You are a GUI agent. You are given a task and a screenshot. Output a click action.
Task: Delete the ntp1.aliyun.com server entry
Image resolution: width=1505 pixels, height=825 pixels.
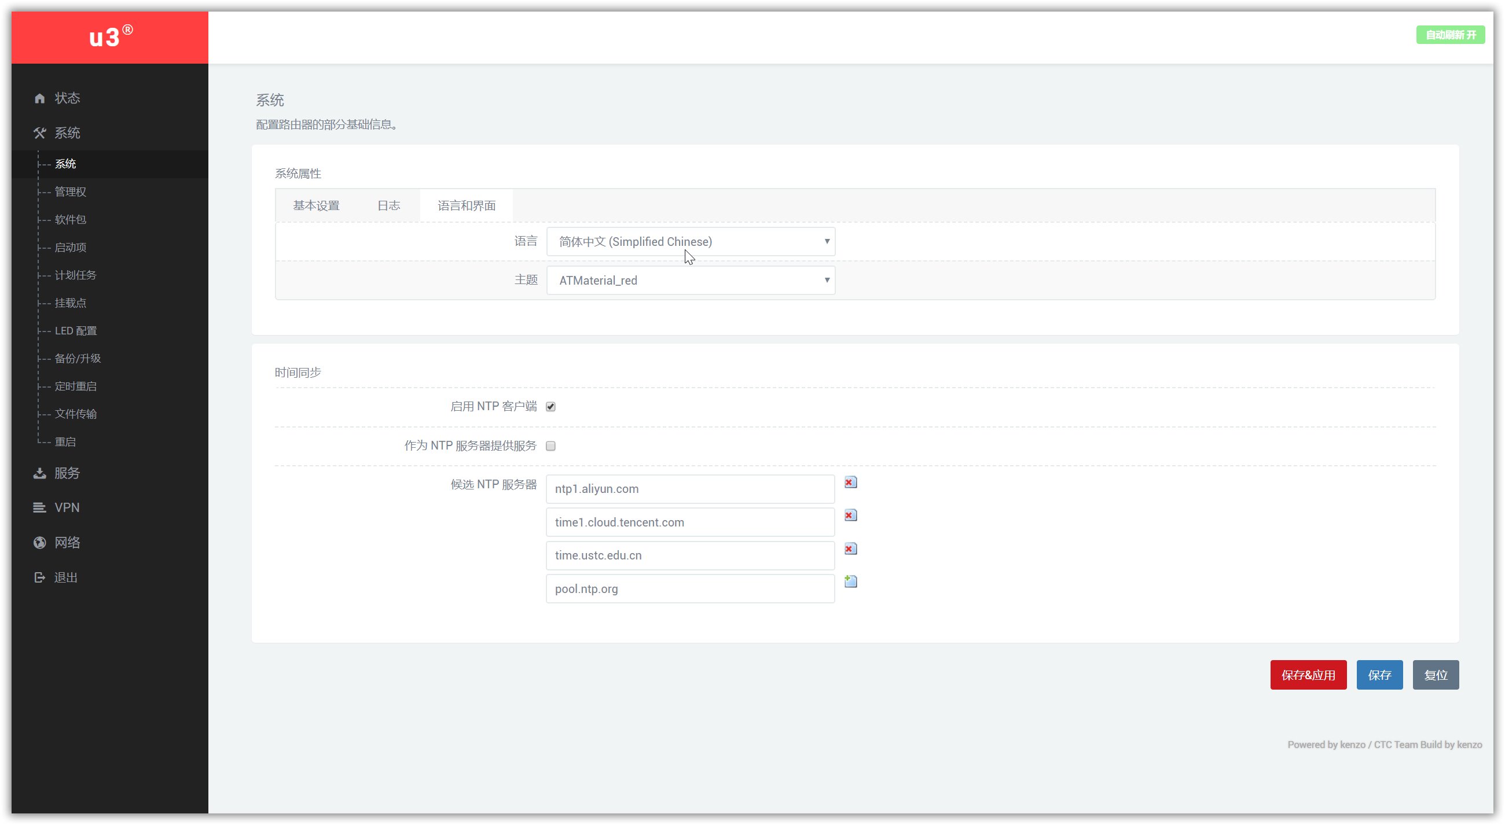(851, 483)
